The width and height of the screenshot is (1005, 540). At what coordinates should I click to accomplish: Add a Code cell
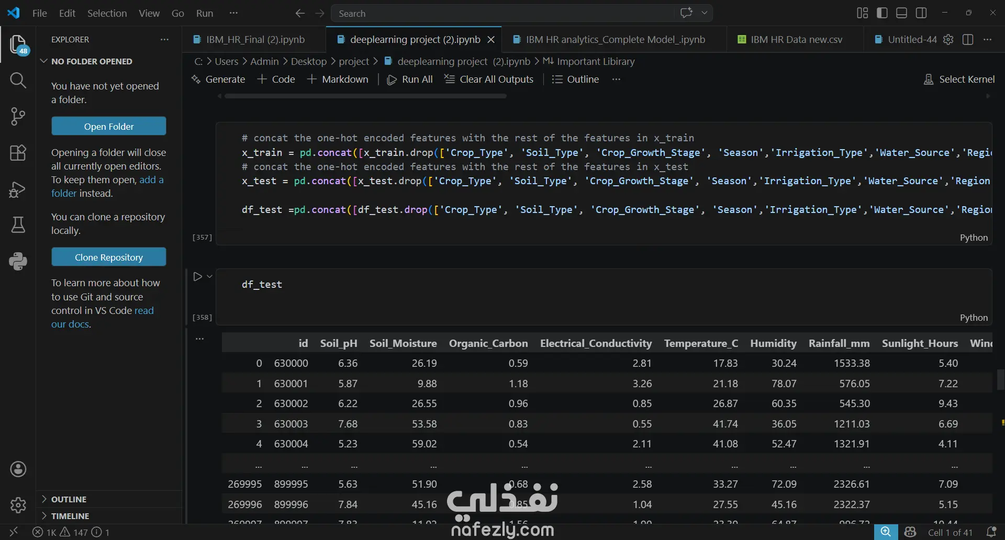pos(276,79)
